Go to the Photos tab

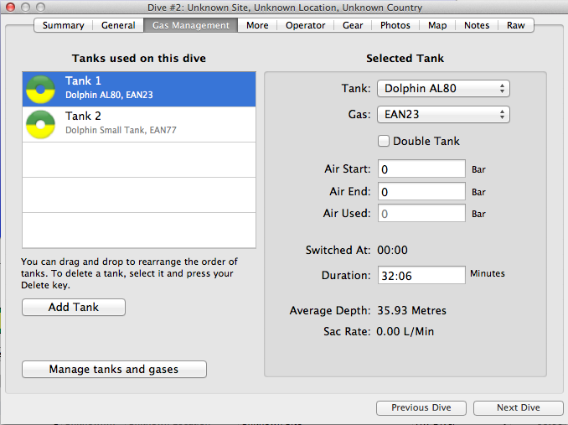click(x=395, y=25)
